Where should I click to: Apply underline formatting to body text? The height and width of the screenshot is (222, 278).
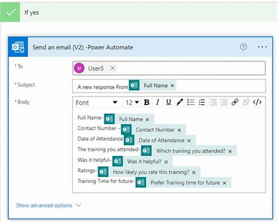point(168,102)
